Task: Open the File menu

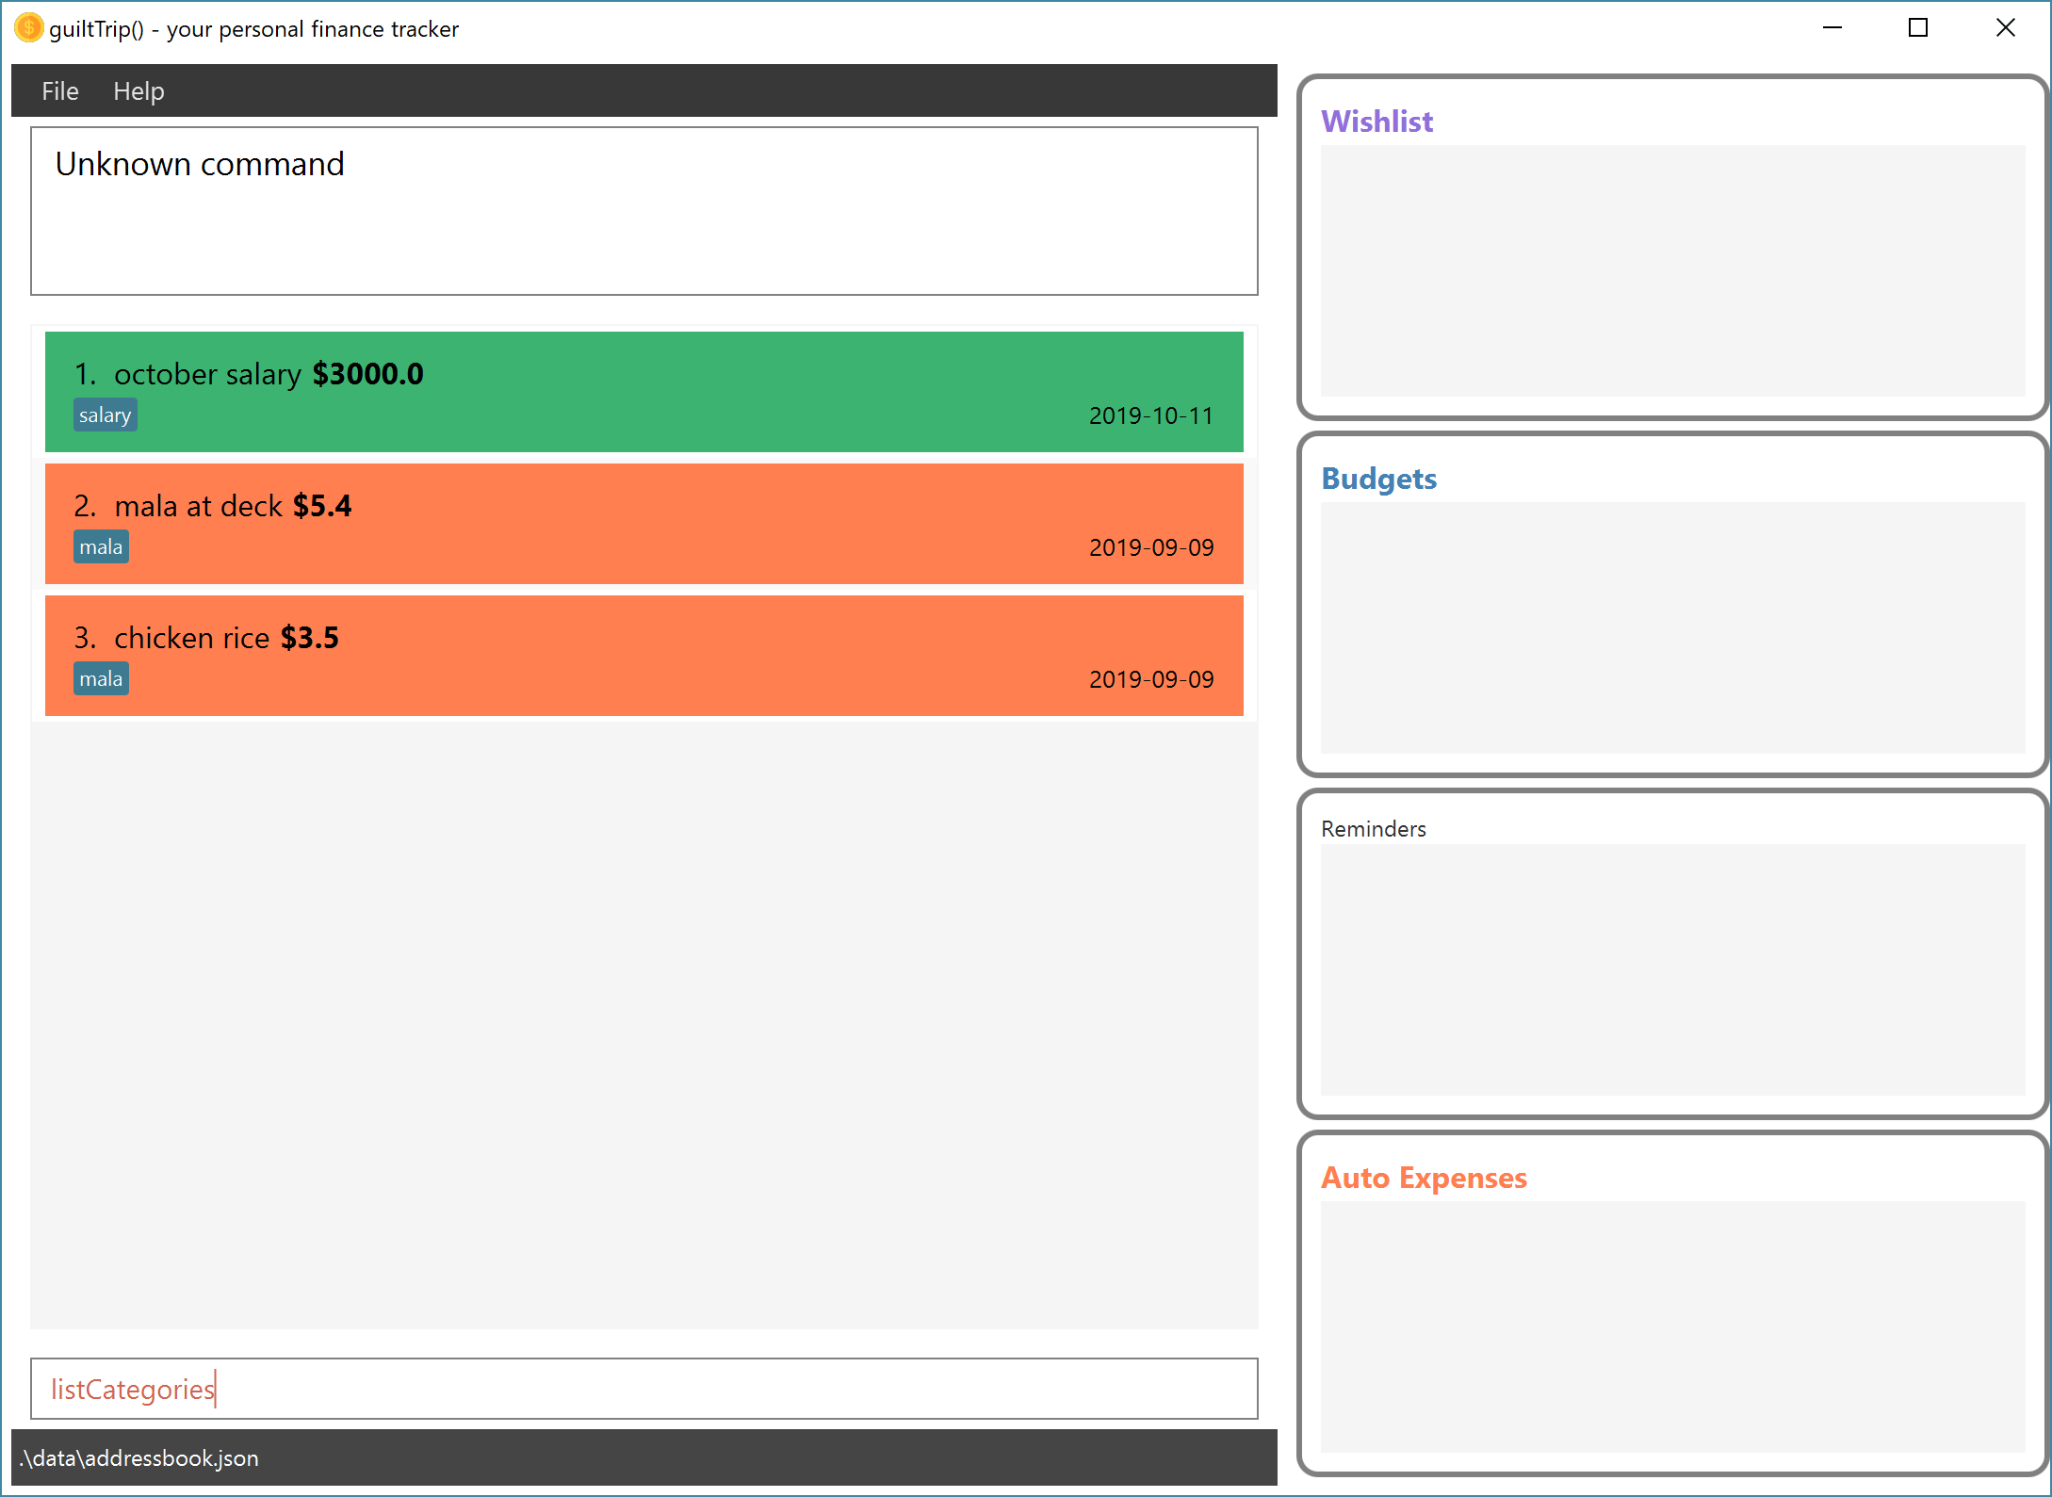Action: point(59,91)
